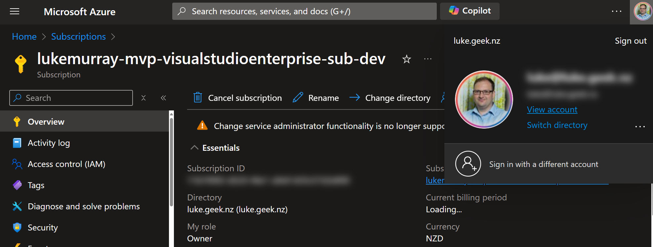Open the top bar more options ellipsis

(616, 11)
